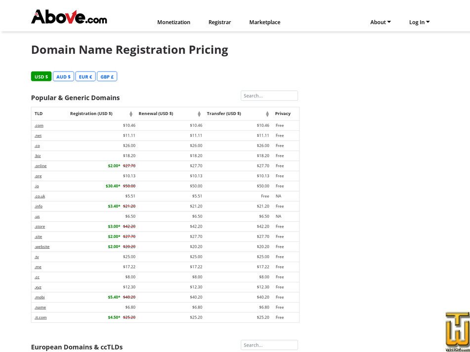Click the $26.00 renewal price for .co
The width and height of the screenshot is (470, 352).
(x=196, y=146)
